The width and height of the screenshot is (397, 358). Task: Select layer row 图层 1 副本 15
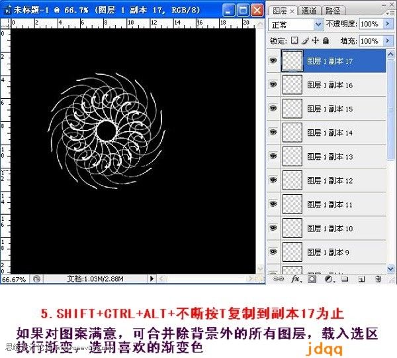click(326, 109)
